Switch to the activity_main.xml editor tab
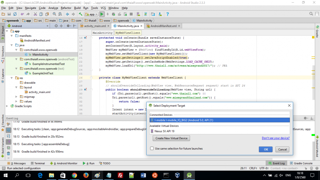Viewport: 320px width, 180px height. coord(95,26)
